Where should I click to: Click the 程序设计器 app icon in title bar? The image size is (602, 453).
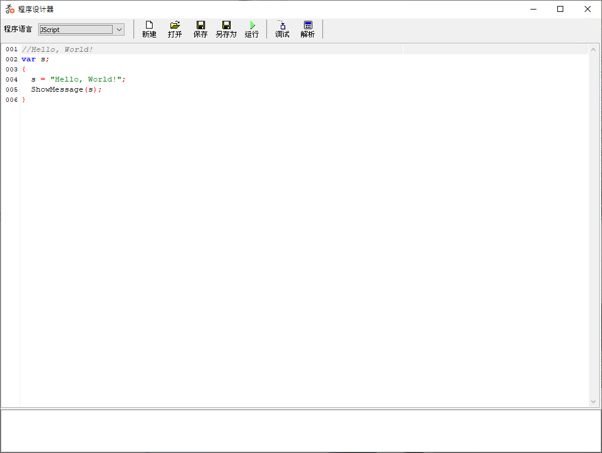coord(10,9)
